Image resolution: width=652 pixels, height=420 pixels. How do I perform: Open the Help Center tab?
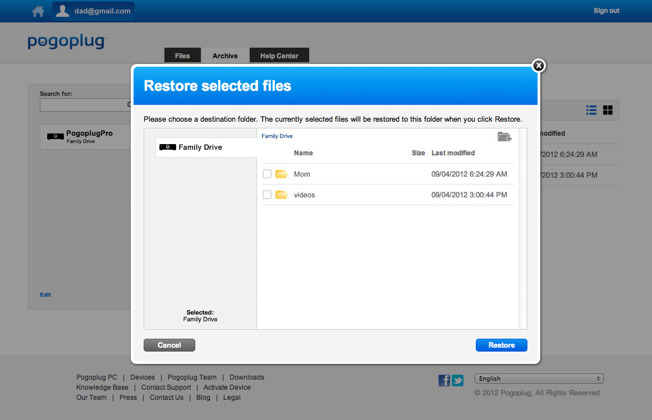pyautogui.click(x=279, y=56)
